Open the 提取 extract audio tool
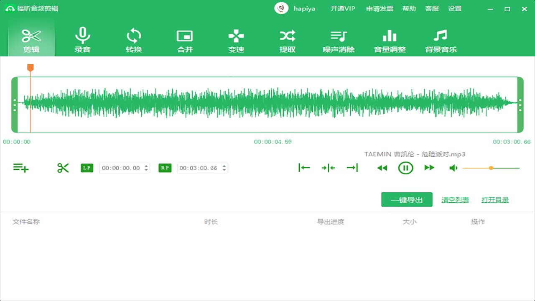Image resolution: width=535 pixels, height=301 pixels. (x=287, y=40)
